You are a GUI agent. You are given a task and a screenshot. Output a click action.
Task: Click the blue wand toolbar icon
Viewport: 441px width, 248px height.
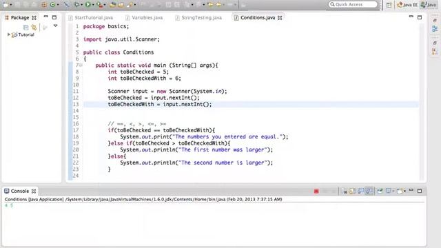(66, 5)
